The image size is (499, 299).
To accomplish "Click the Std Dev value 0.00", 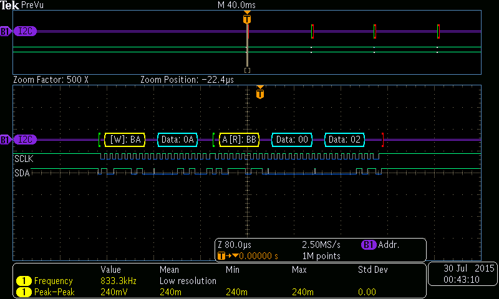I will [x=367, y=292].
